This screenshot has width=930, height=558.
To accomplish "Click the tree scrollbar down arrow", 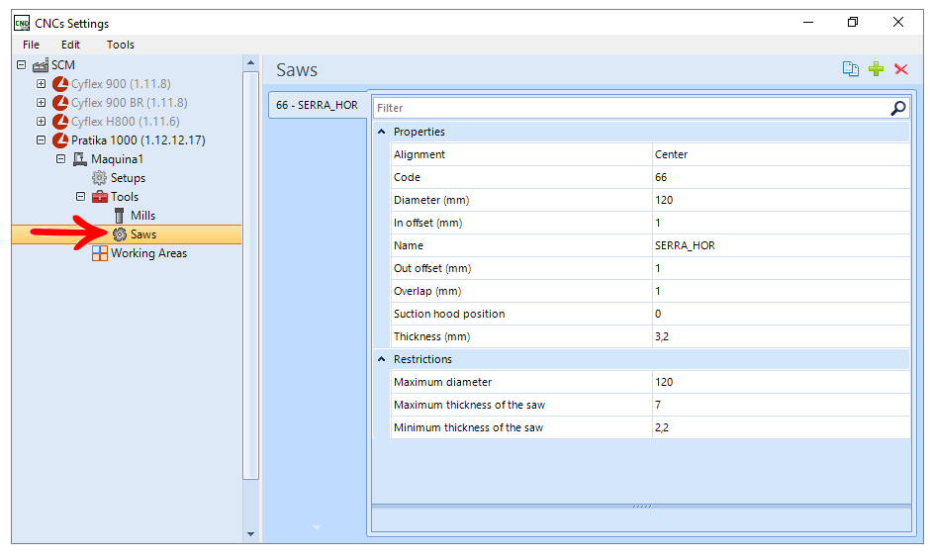I will pyautogui.click(x=251, y=534).
